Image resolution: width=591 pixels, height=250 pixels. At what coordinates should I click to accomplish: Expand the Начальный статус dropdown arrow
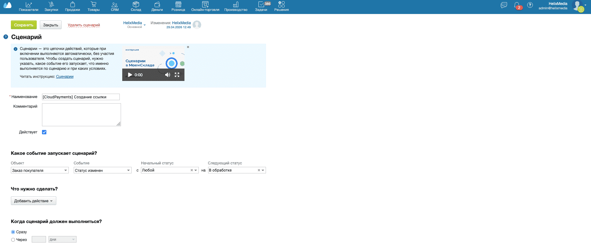pos(196,170)
